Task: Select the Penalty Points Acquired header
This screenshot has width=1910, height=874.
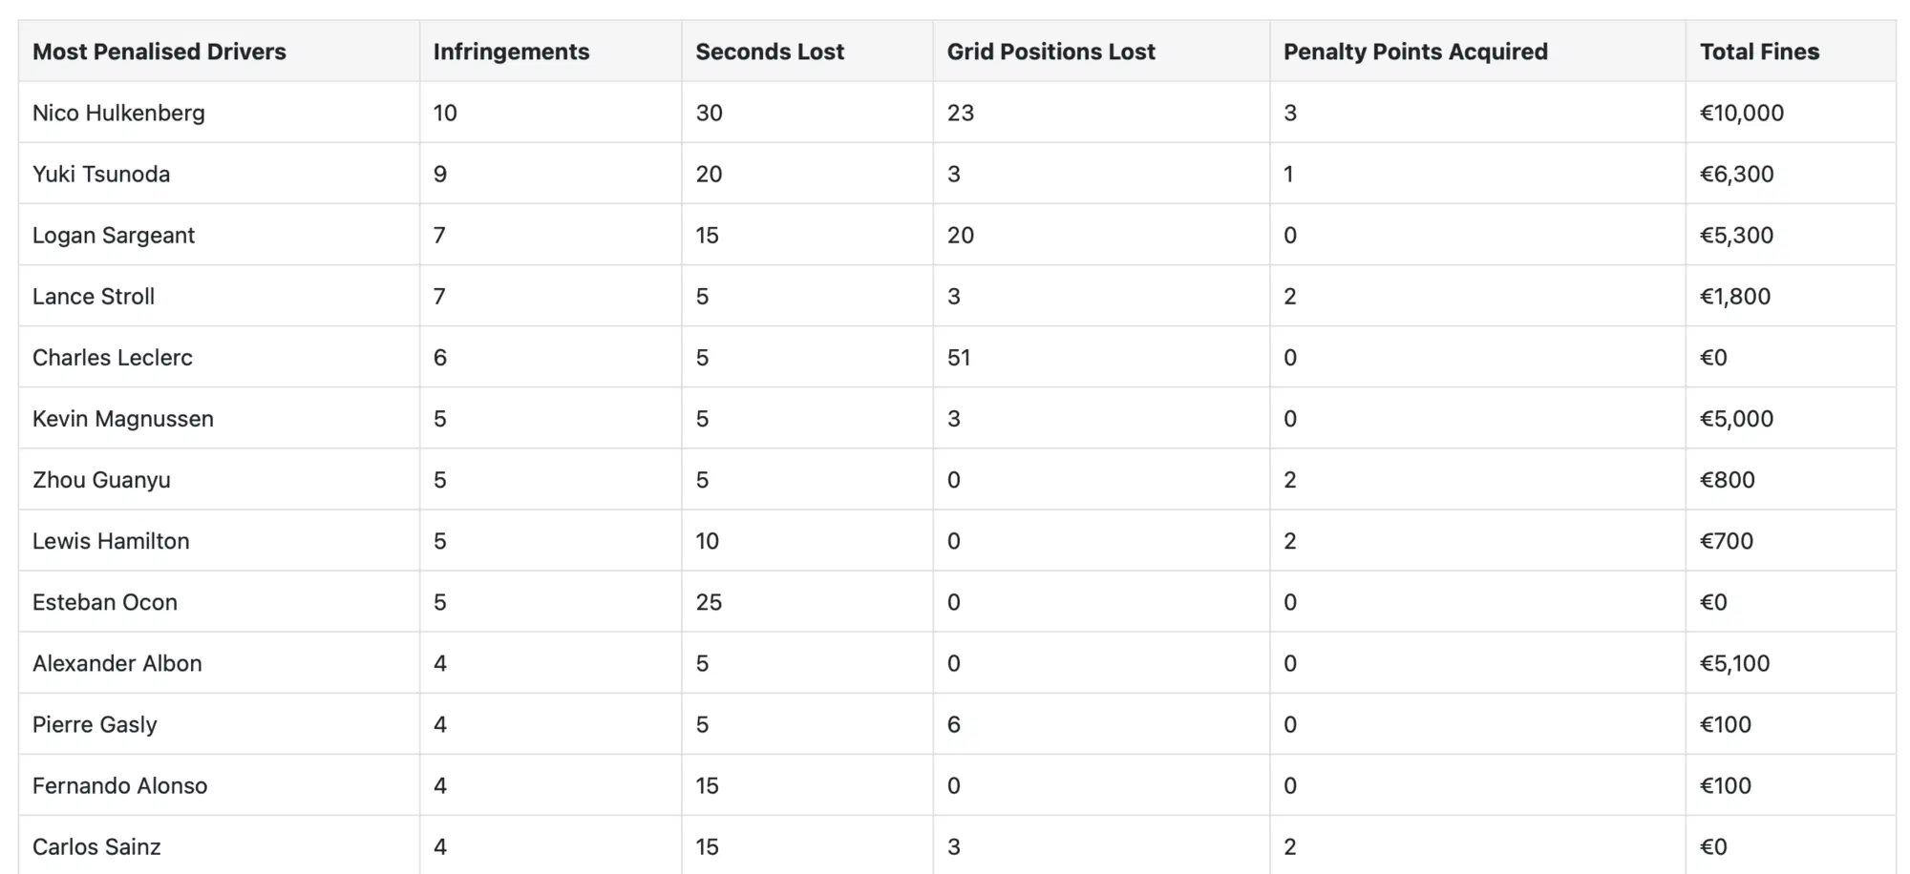Action: tap(1415, 52)
